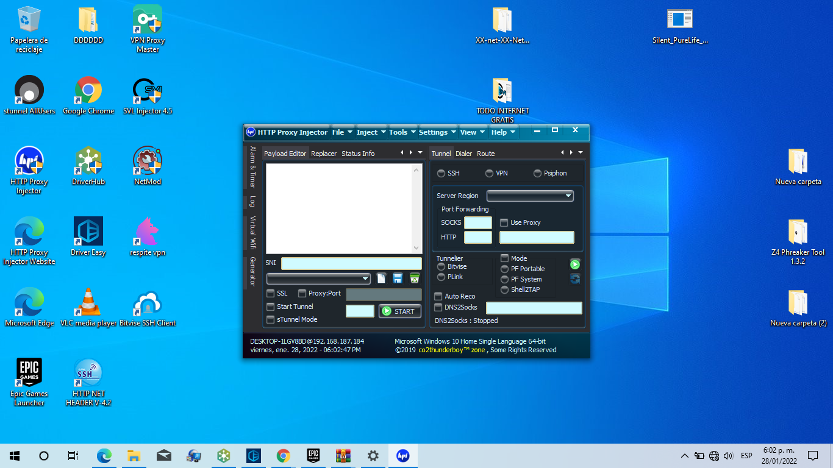Open the Settings menu dropdown
This screenshot has height=468, width=833.
[x=437, y=132]
